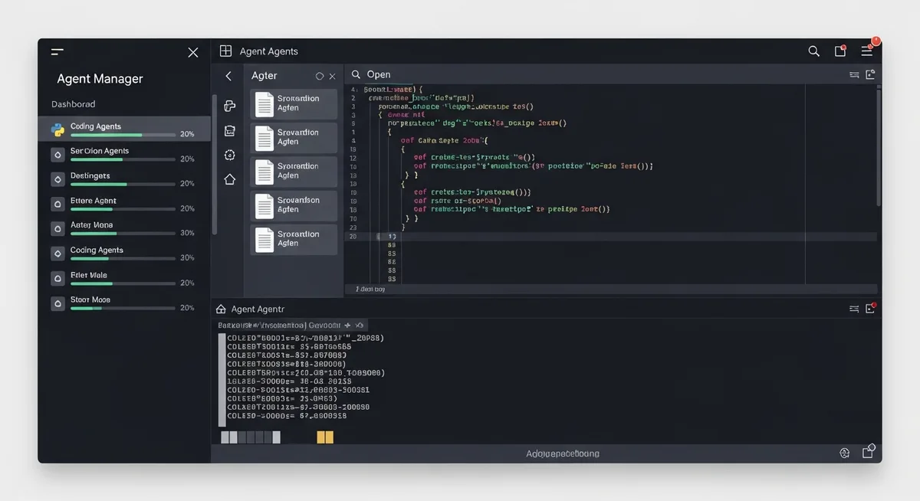Click the notifications icon with red badge
Viewport: 920px width, 501px height.
tap(839, 51)
